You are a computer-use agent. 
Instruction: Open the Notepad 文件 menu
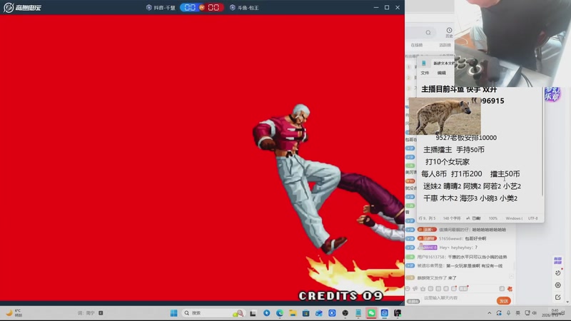click(x=425, y=73)
